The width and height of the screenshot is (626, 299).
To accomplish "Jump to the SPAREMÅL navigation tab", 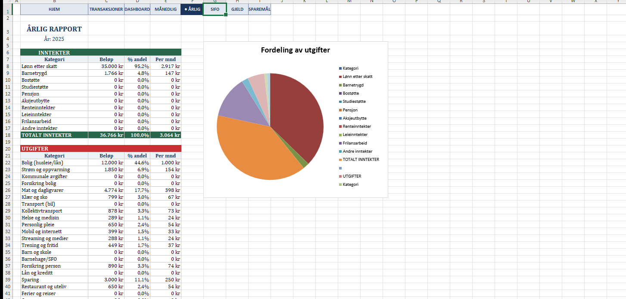I will 259,9.
